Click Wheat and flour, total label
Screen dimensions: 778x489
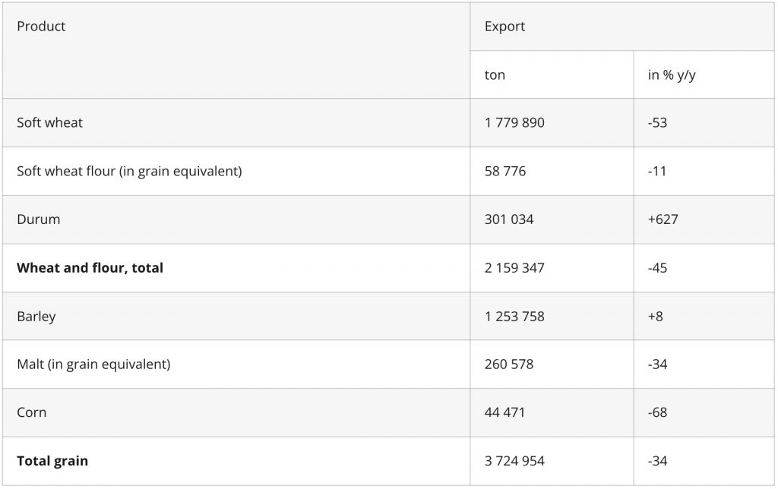point(90,268)
